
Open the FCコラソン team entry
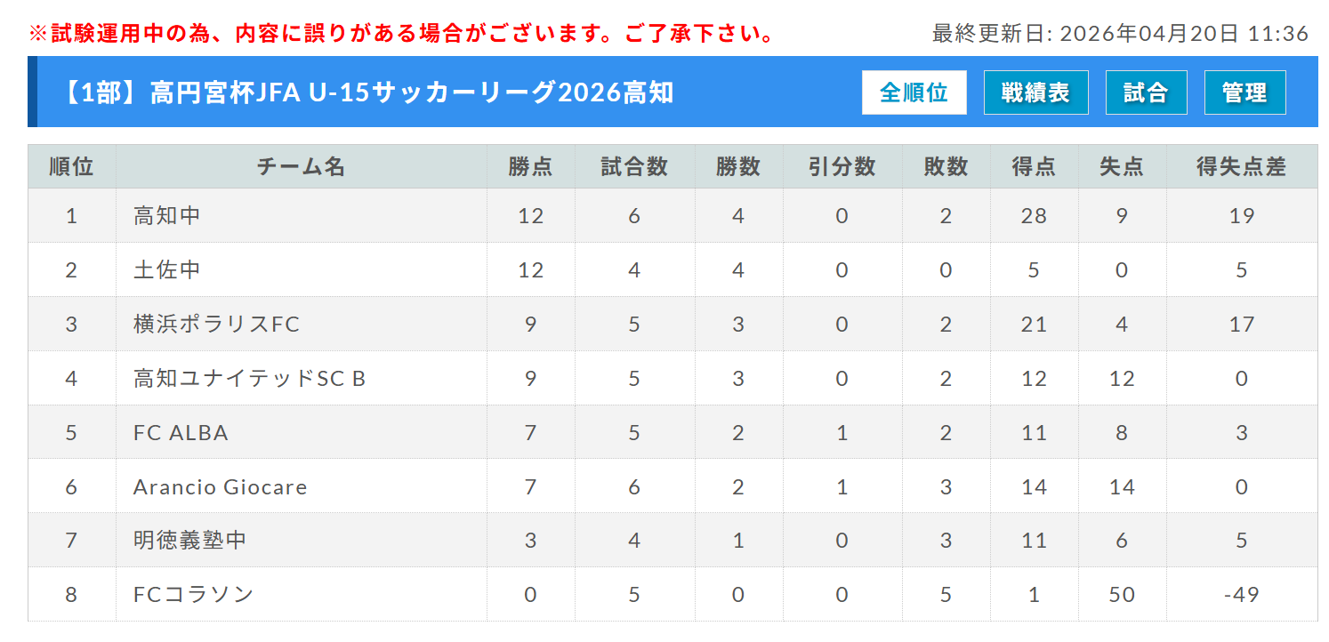tap(193, 594)
